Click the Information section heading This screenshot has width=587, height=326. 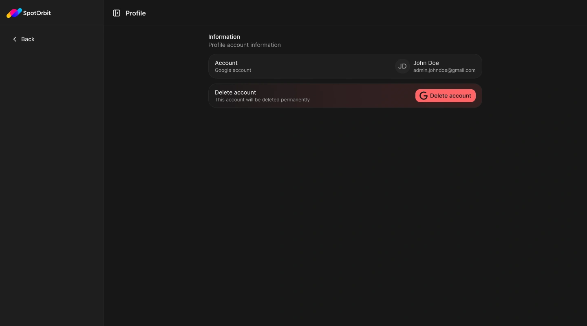[x=224, y=37]
